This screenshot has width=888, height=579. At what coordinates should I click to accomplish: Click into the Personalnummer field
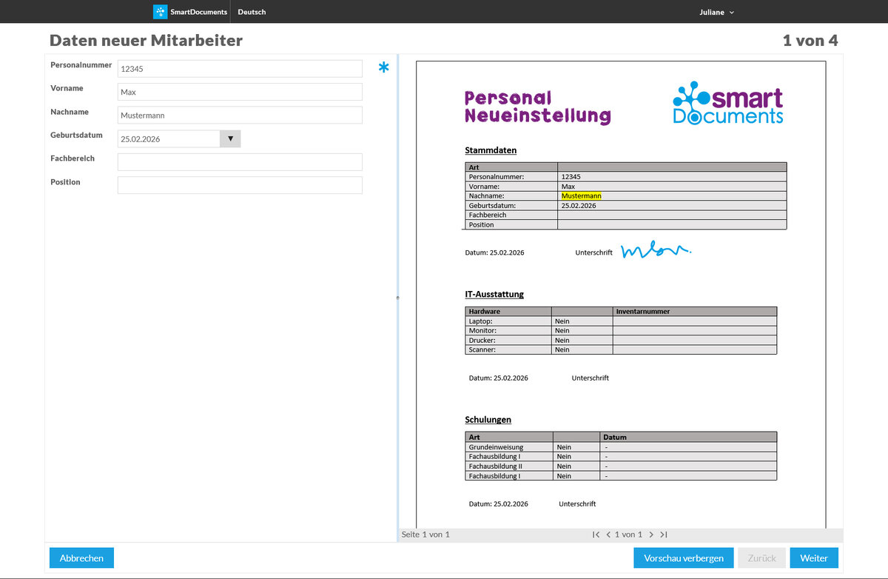coord(240,69)
